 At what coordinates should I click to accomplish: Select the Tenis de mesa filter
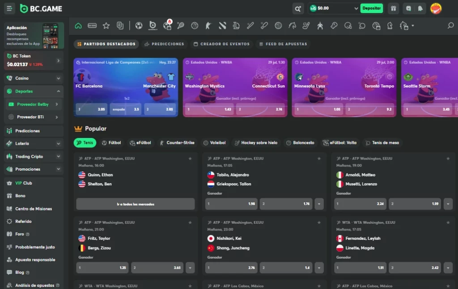click(382, 142)
